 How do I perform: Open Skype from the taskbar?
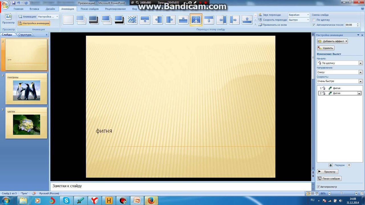click(67, 200)
